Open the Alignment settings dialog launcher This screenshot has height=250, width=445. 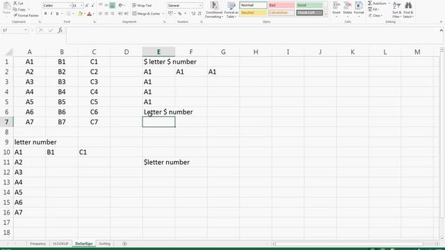pyautogui.click(x=164, y=22)
